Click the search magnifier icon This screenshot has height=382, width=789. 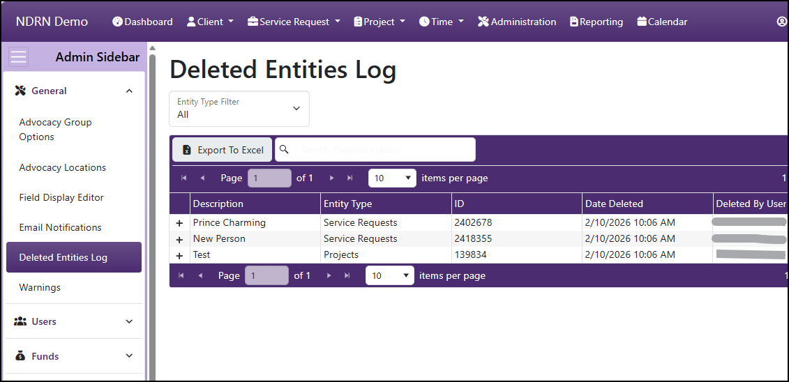(284, 149)
